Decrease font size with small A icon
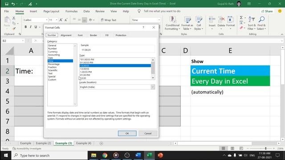 [66, 20]
